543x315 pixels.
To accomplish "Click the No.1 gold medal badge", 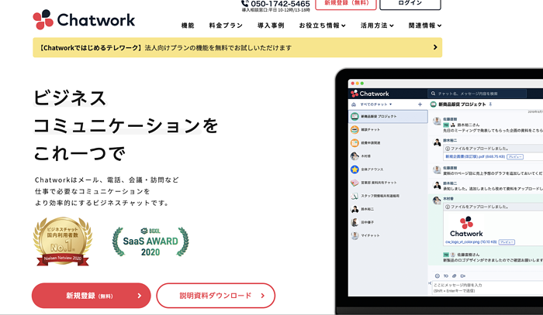I will point(62,241).
